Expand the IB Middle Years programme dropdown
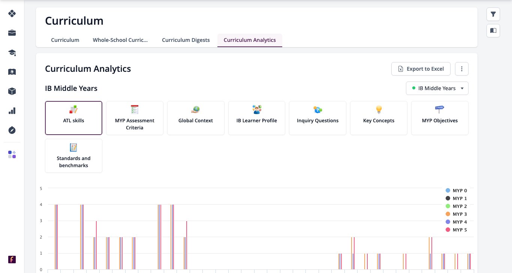 pos(437,88)
